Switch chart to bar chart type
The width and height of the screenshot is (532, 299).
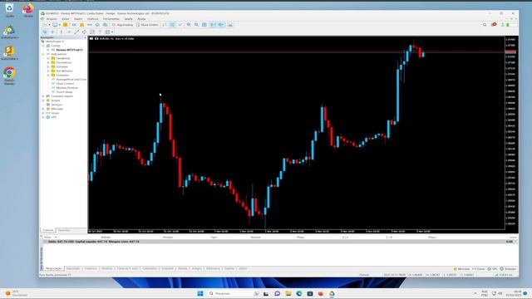(x=164, y=25)
